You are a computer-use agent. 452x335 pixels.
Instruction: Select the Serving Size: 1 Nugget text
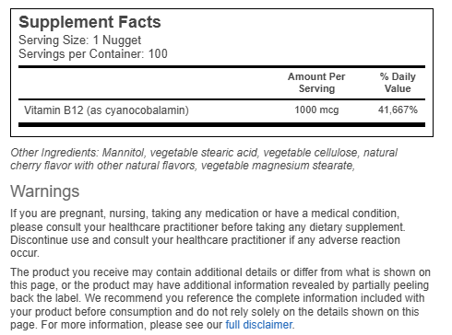[x=79, y=40]
